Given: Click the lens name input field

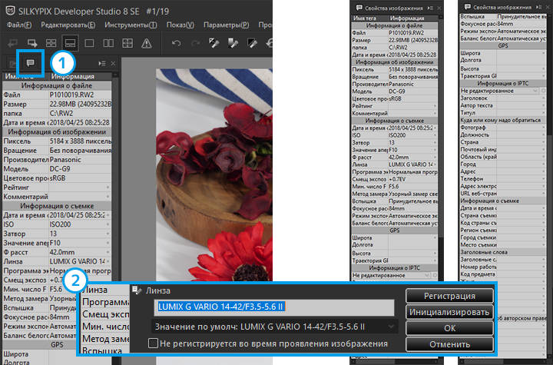Looking at the screenshot, I should pyautogui.click(x=274, y=307).
